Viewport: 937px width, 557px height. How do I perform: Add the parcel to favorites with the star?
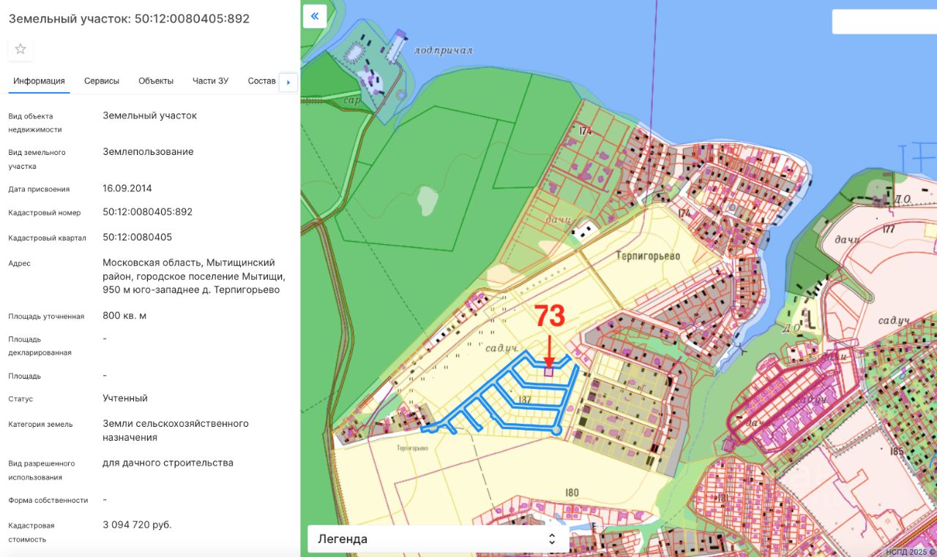[x=20, y=49]
